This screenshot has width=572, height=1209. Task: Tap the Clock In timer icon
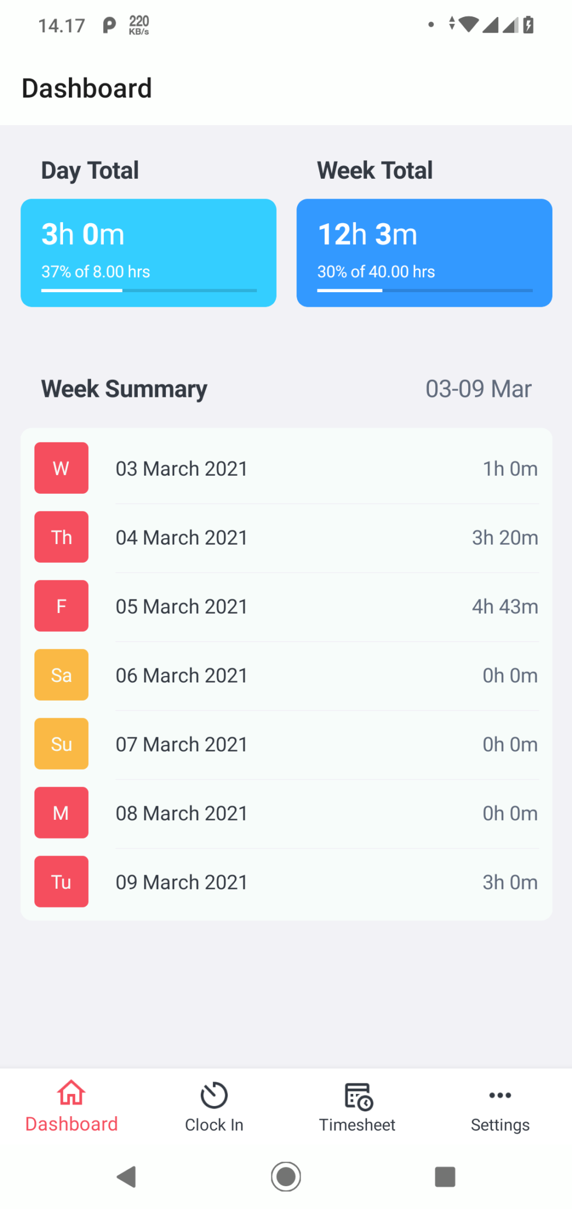(214, 1095)
